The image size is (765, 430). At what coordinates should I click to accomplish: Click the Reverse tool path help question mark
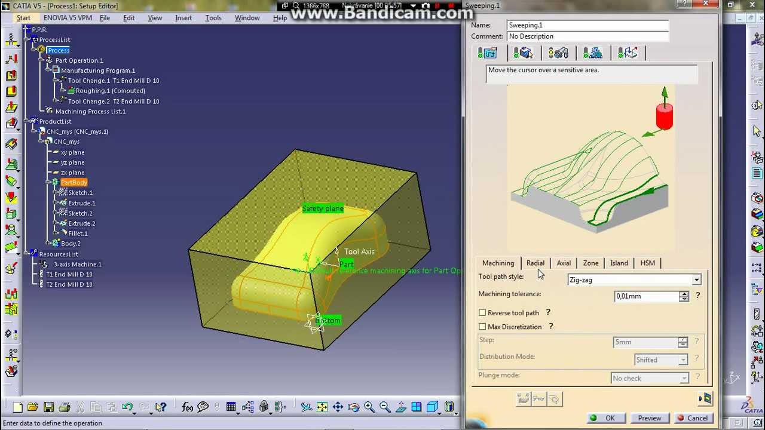[x=548, y=312]
